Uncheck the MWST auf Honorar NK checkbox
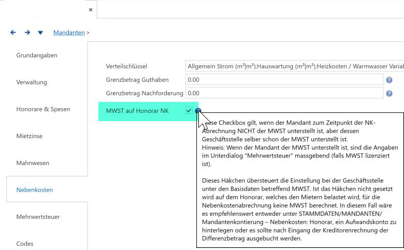Image resolution: width=404 pixels, height=250 pixels. (189, 111)
